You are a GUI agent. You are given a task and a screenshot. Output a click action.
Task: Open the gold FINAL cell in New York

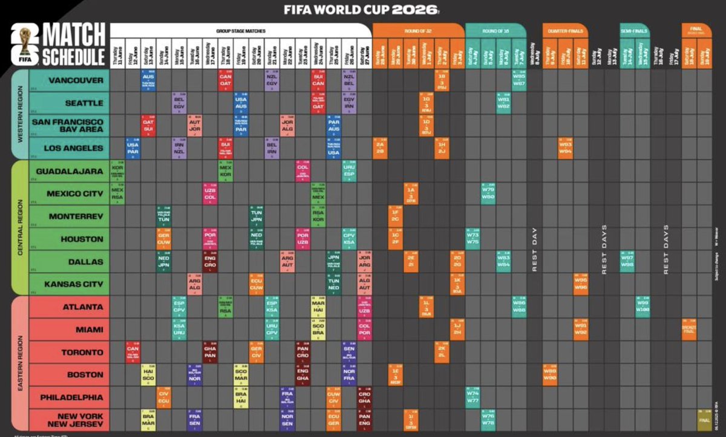[705, 420]
